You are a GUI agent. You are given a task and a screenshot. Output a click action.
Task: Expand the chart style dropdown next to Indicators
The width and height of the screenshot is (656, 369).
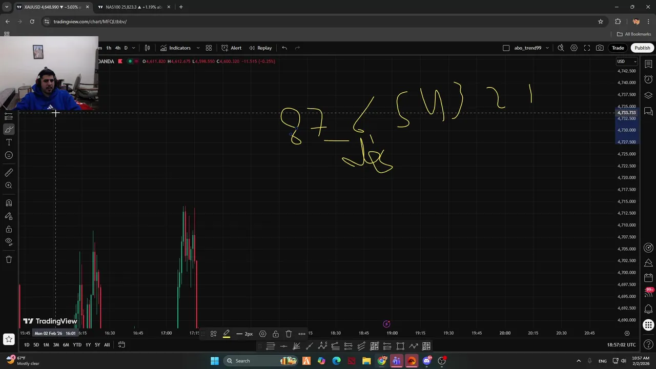pos(198,48)
